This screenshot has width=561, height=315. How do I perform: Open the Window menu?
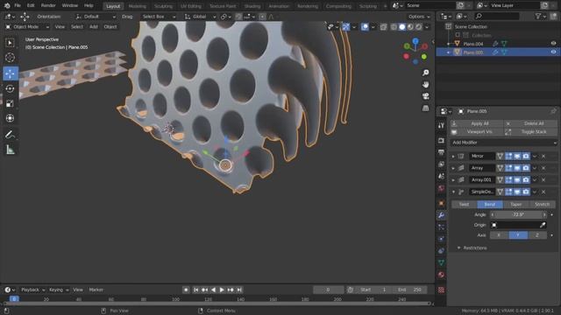pos(70,5)
